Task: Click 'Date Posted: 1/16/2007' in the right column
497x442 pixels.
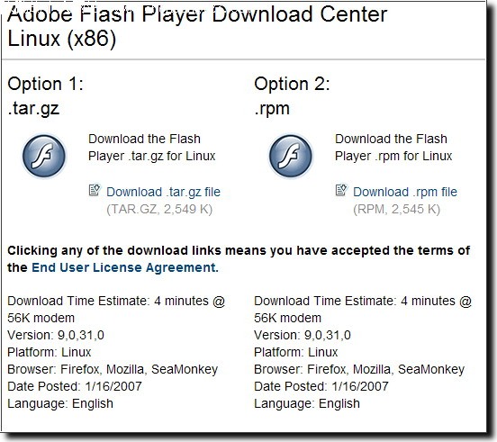Action: click(x=321, y=386)
